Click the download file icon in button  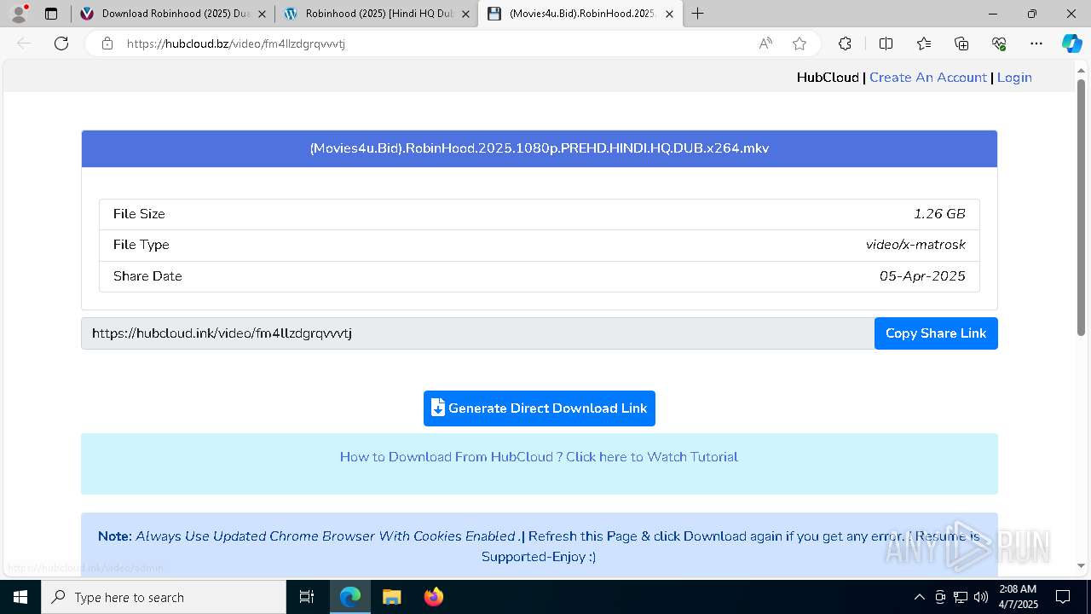[437, 408]
